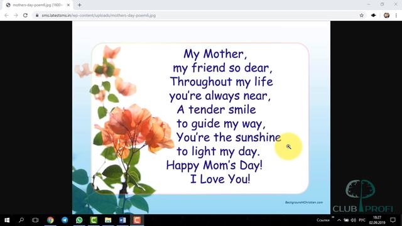Open the taskbar clock and date

point(377,220)
